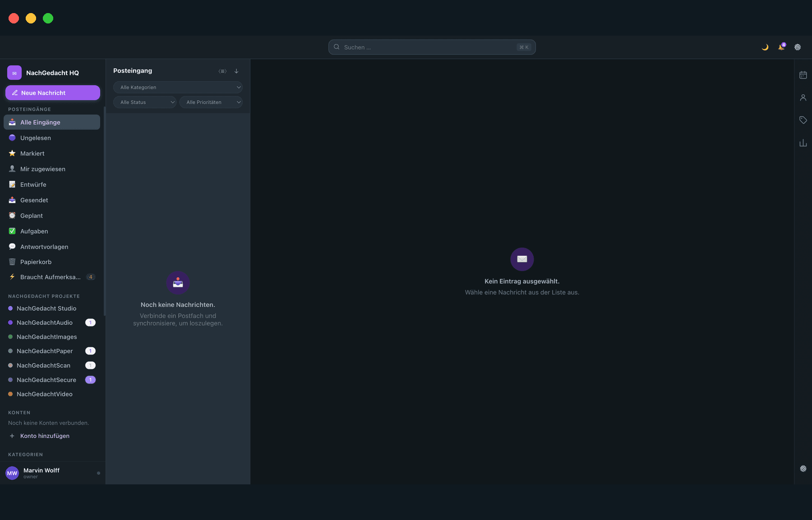
Task: Open Mir zugewiesen messages
Action: point(52,169)
